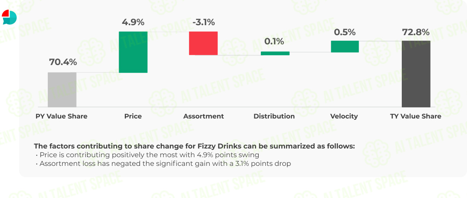The width and height of the screenshot is (467, 198).
Task: Click the dark gray TY Value Share bar
Action: (x=416, y=74)
